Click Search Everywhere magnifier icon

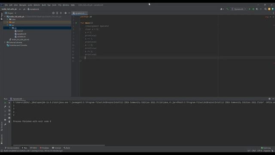(266, 9)
